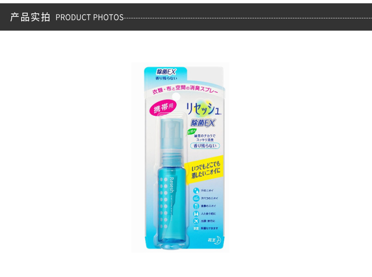The height and width of the screenshot is (277, 372).
Task: Click the yellow いつでもどこでも banner
Action: [x=205, y=170]
